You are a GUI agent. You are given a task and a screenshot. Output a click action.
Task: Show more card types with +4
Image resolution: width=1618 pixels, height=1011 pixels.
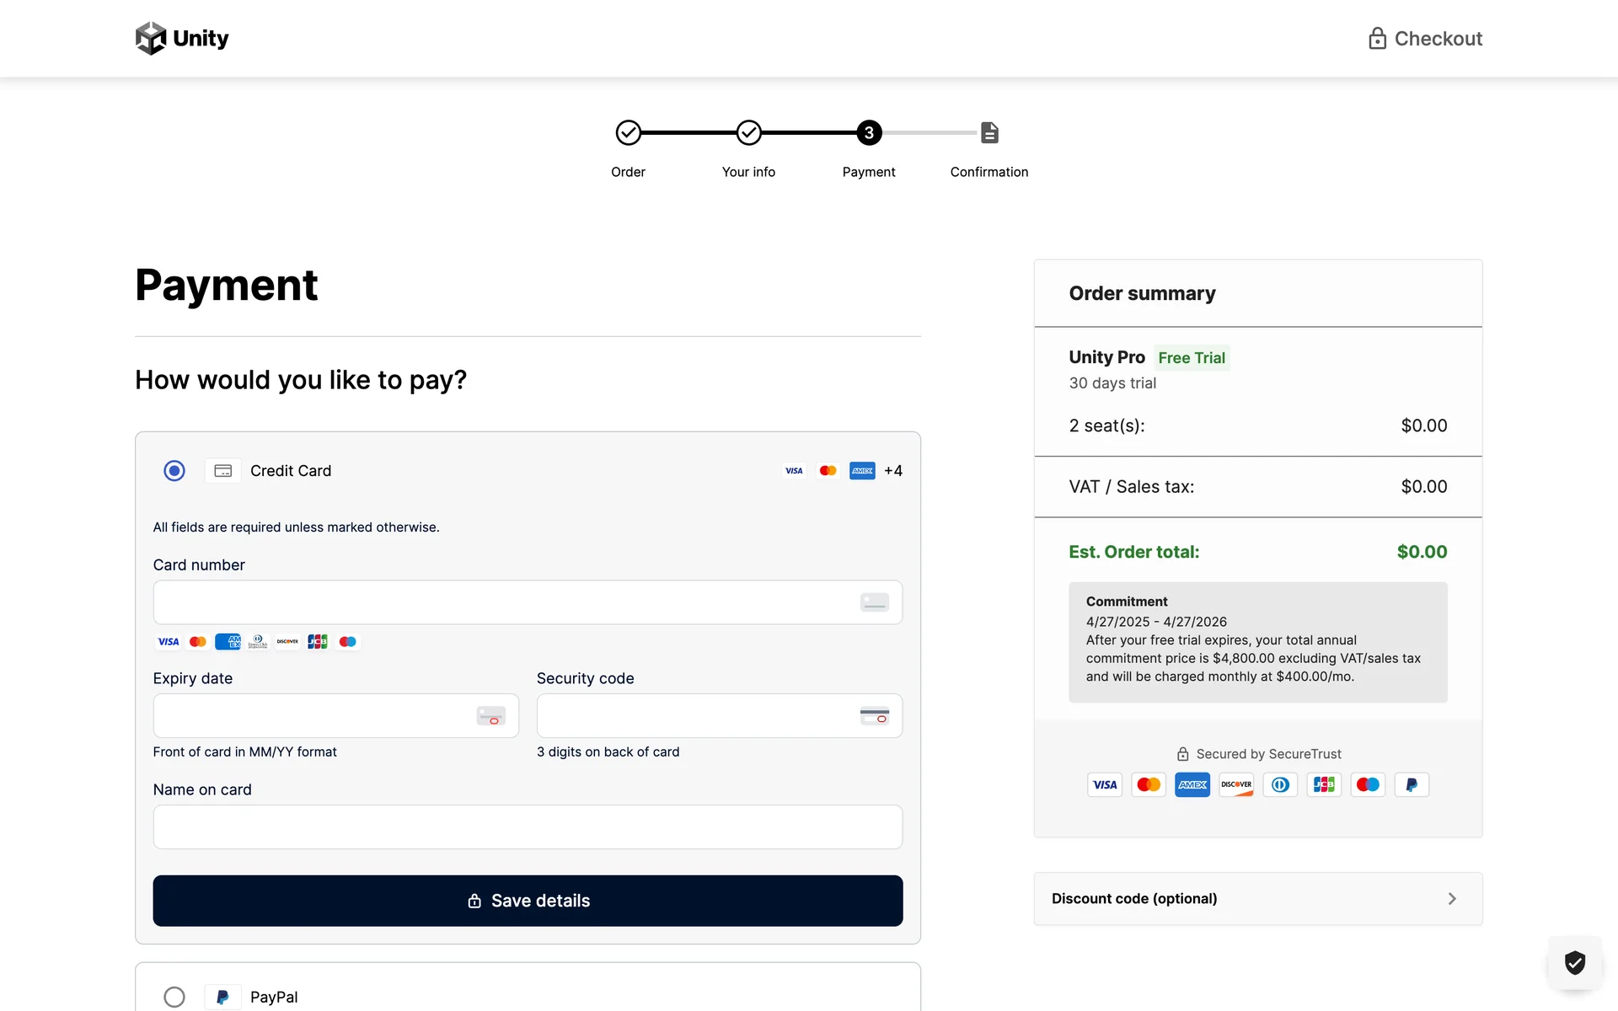pyautogui.click(x=893, y=471)
